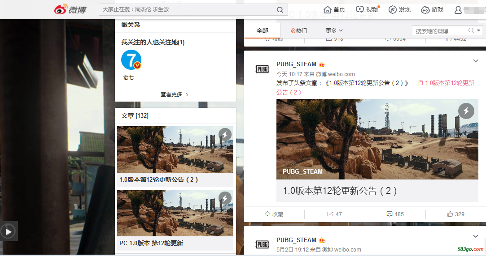Viewport: 486px width, 256px height.
Task: Open sidebar article title 1.0版本第12轮更新公告(2)
Action: 158,179
